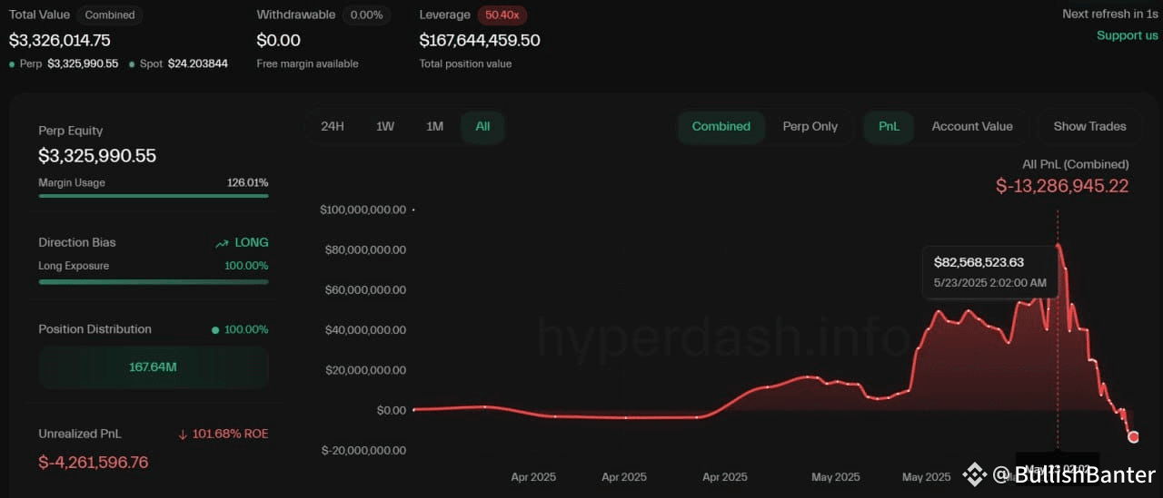Viewport: 1163px width, 498px height.
Task: Click the 126.01% margin usage value
Action: pos(248,182)
